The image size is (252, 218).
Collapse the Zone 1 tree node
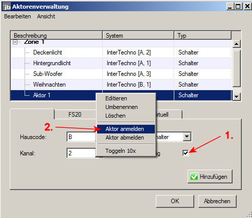(15, 42)
